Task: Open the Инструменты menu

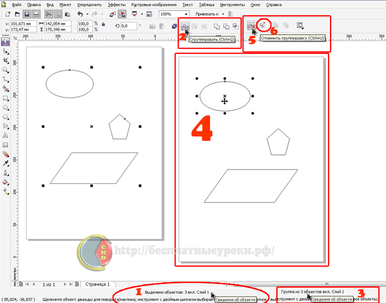Action: click(x=232, y=5)
